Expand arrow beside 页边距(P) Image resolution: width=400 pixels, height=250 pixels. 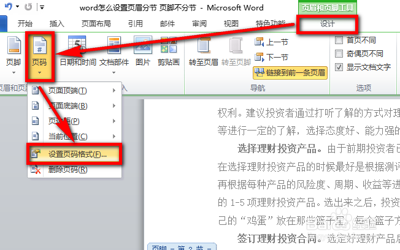[x=114, y=121]
